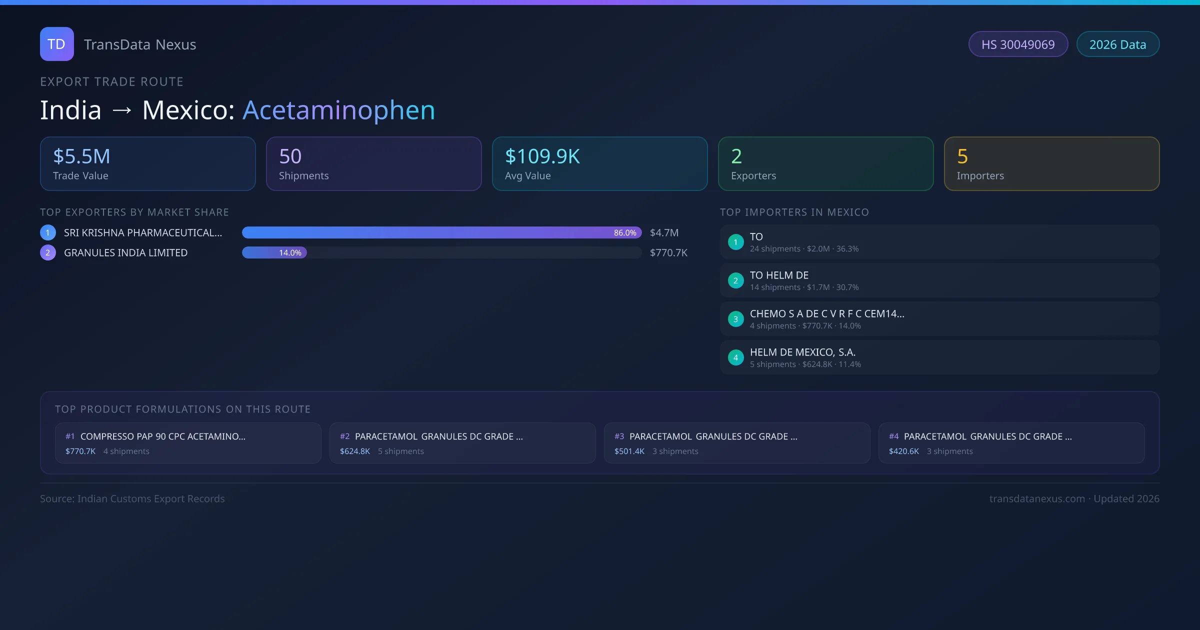Select importer rank icon for TO HELM DE

point(735,280)
